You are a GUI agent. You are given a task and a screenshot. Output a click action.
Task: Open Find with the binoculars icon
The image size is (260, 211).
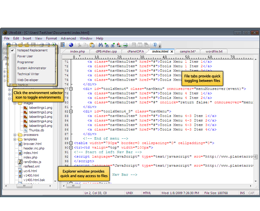click(x=100, y=45)
